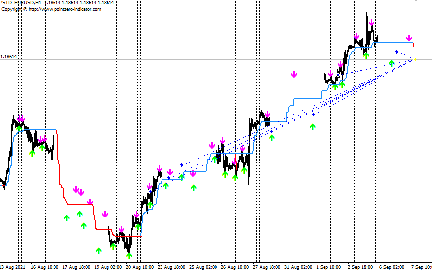The width and height of the screenshot is (432, 271).
Task: Click the green arrow below the 6 Sep low
Action: 391,63
